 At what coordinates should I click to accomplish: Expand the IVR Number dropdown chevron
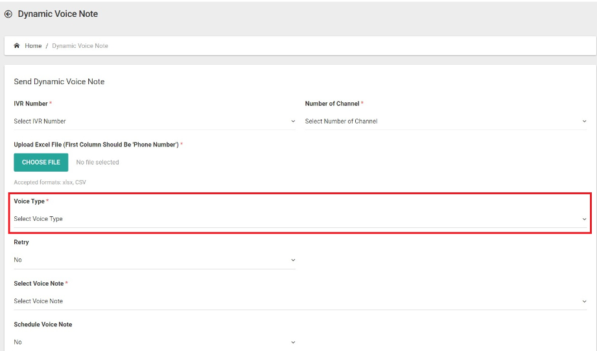293,121
